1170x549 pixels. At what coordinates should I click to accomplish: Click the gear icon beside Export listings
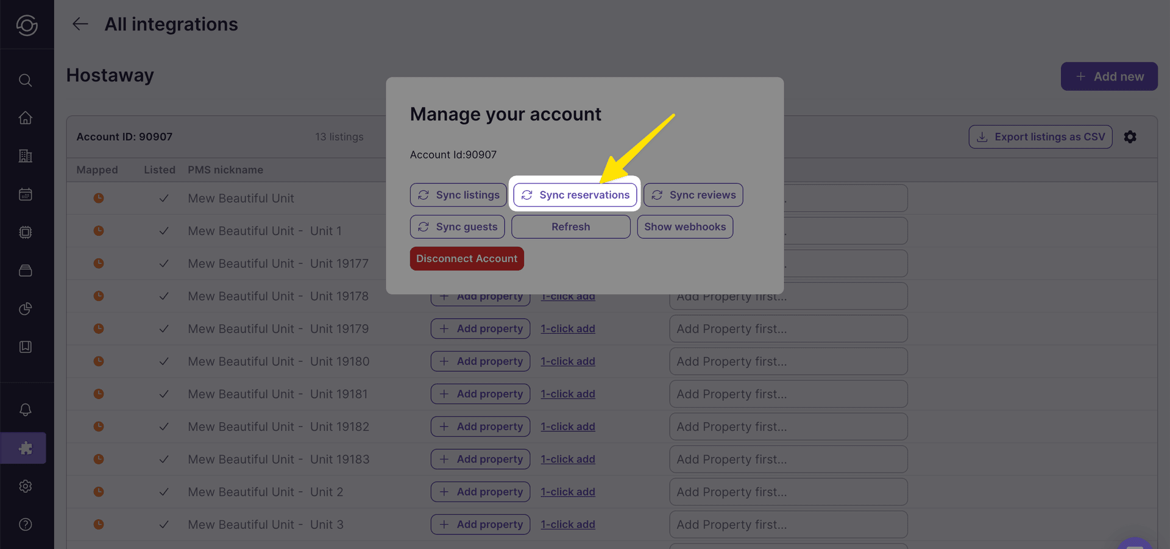pyautogui.click(x=1130, y=136)
